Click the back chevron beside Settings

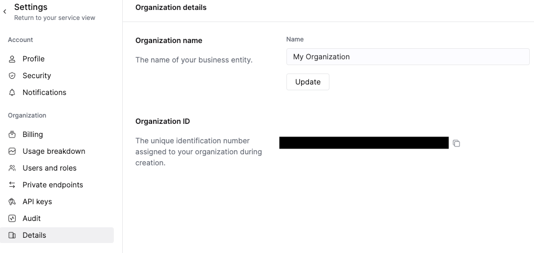pyautogui.click(x=5, y=12)
